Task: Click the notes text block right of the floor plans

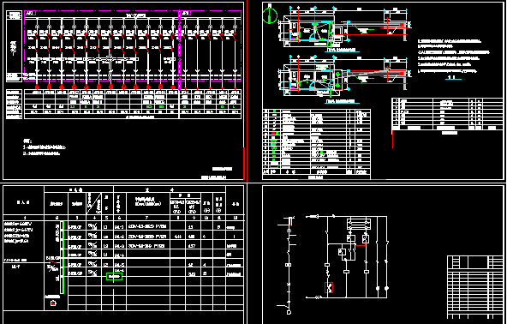Action: click(x=453, y=56)
